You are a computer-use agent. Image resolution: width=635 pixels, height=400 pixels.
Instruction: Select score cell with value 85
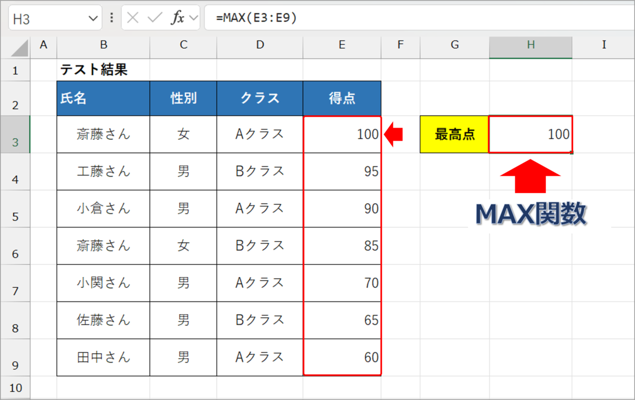(x=342, y=246)
